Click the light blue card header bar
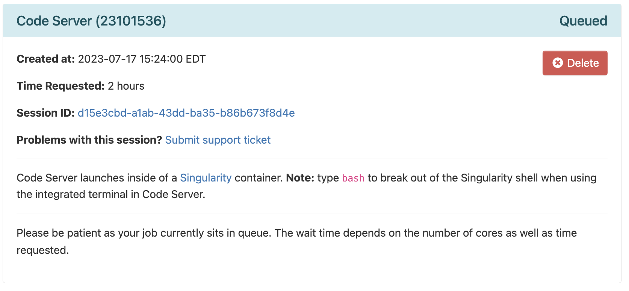The width and height of the screenshot is (629, 291). coord(312,21)
